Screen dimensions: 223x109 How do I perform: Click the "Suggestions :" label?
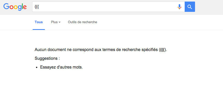tap(47, 58)
